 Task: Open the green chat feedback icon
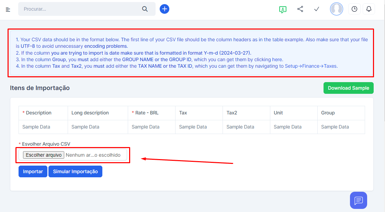click(283, 9)
